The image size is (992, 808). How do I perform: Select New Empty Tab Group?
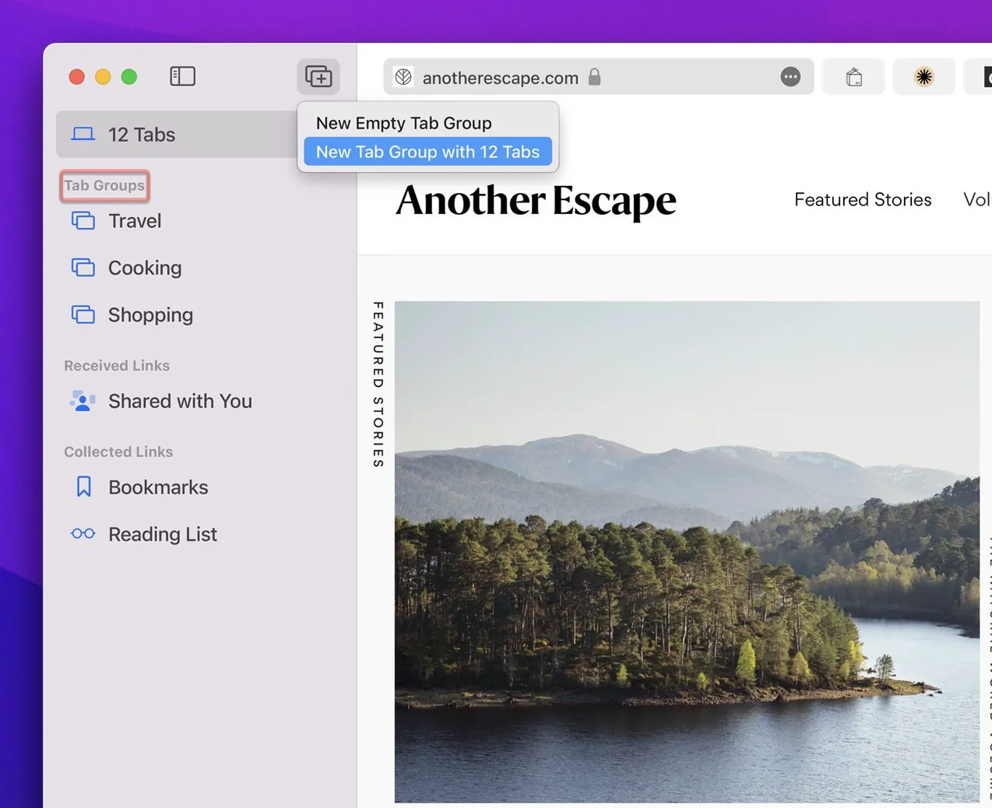403,123
